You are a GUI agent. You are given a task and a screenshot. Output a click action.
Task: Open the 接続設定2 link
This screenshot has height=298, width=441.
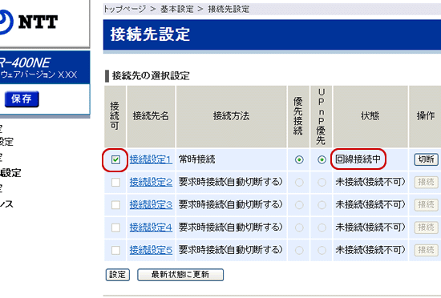click(151, 182)
